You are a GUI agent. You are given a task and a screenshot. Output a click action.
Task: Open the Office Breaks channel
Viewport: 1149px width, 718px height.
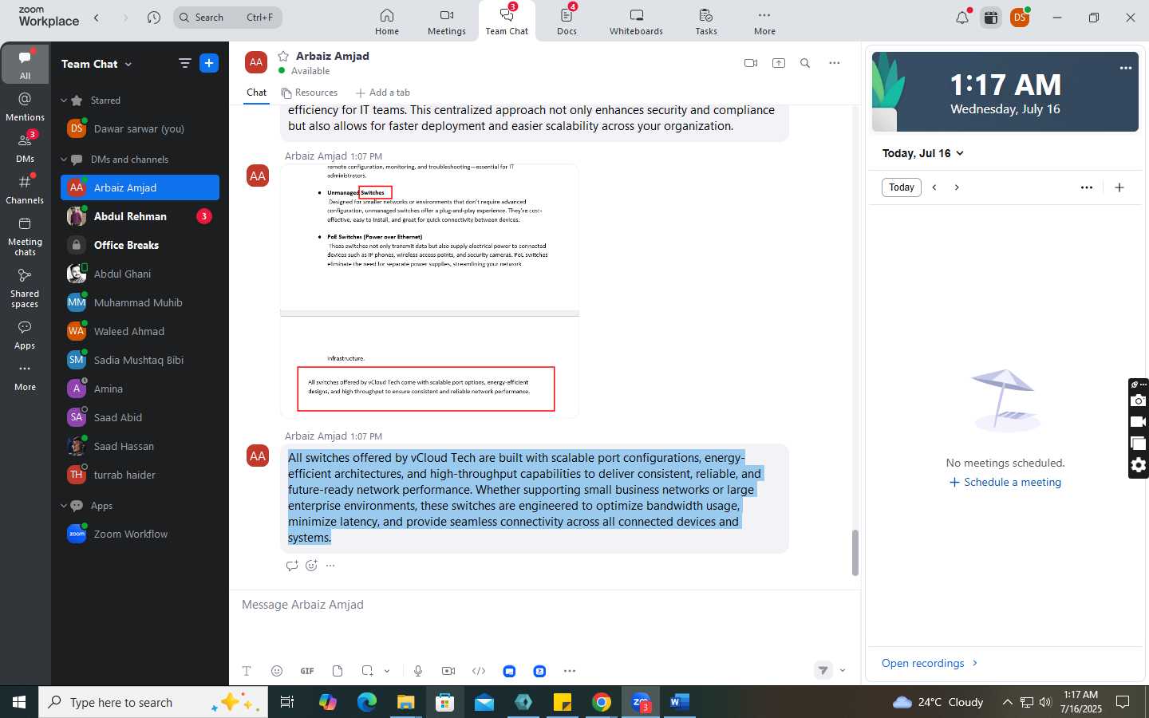click(140, 245)
